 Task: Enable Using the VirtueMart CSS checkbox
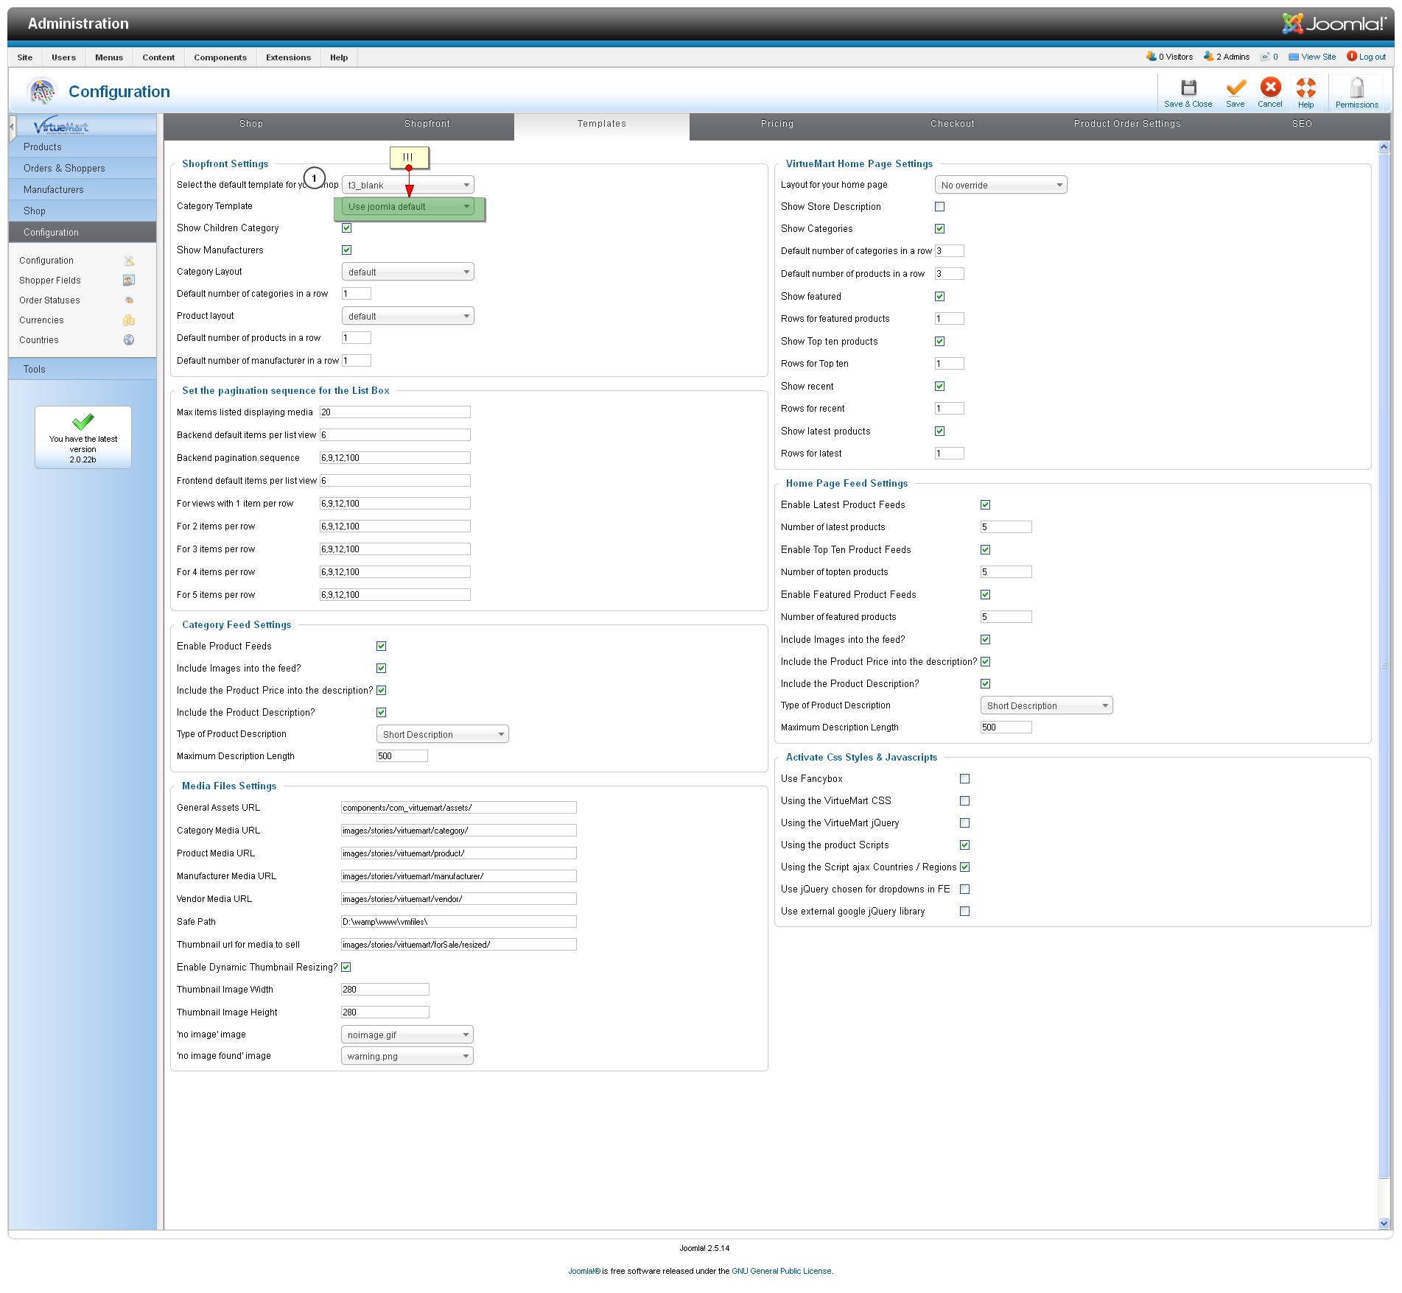[964, 801]
